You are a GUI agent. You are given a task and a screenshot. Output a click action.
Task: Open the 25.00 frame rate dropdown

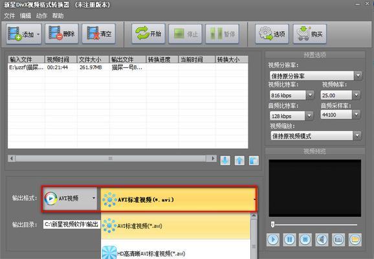340,95
